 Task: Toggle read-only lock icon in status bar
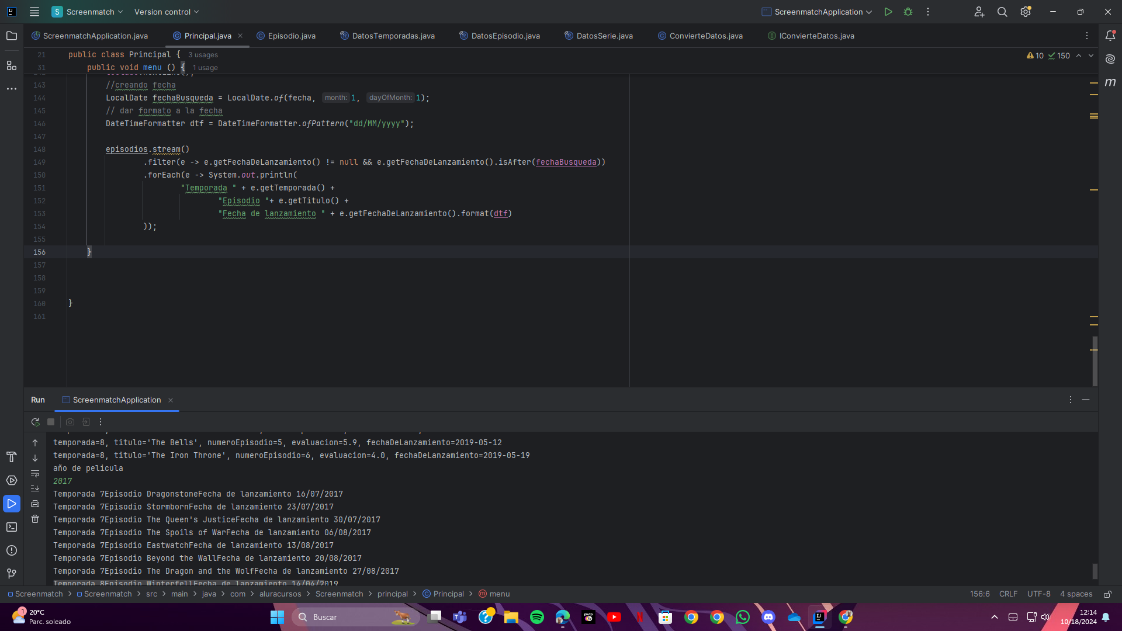coord(1107,594)
